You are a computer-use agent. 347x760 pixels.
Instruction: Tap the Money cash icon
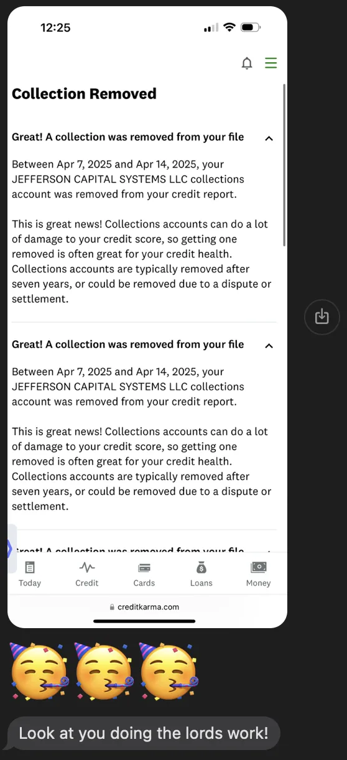tap(258, 567)
